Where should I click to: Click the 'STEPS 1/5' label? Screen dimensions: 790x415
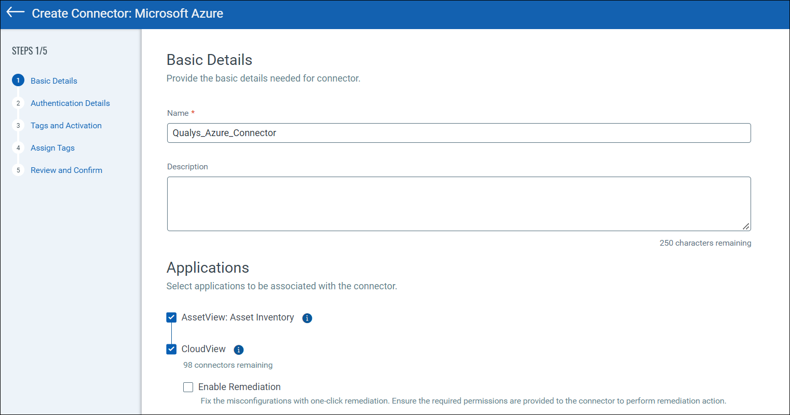coord(30,51)
